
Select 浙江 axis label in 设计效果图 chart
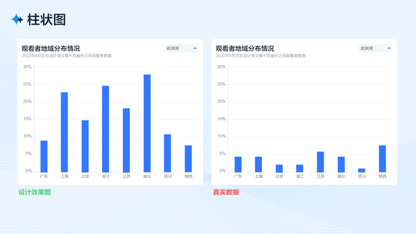coord(105,176)
